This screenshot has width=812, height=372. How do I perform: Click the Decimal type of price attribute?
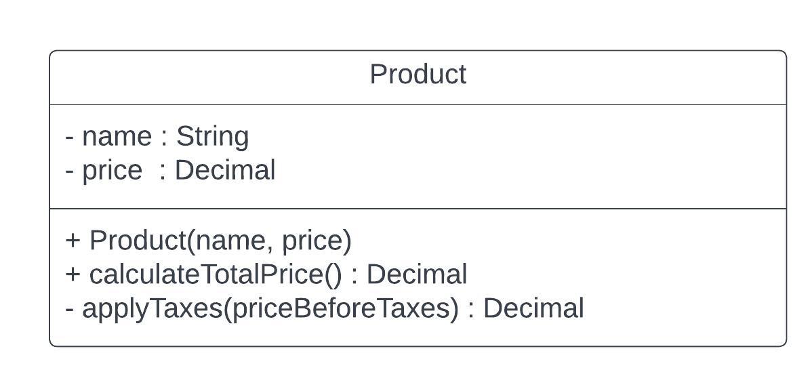(225, 170)
